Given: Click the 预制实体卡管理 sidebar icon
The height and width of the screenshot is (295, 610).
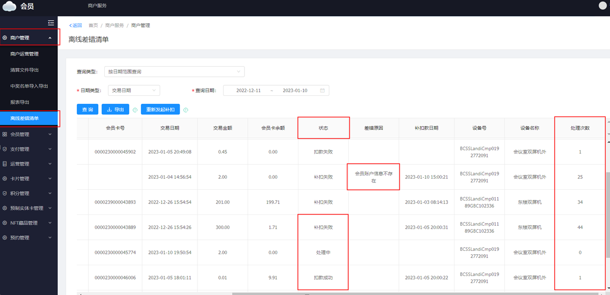Looking at the screenshot, I should pos(5,208).
